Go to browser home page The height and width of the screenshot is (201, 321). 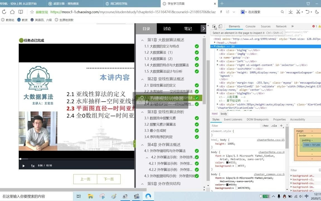pyautogui.click(x=12, y=12)
